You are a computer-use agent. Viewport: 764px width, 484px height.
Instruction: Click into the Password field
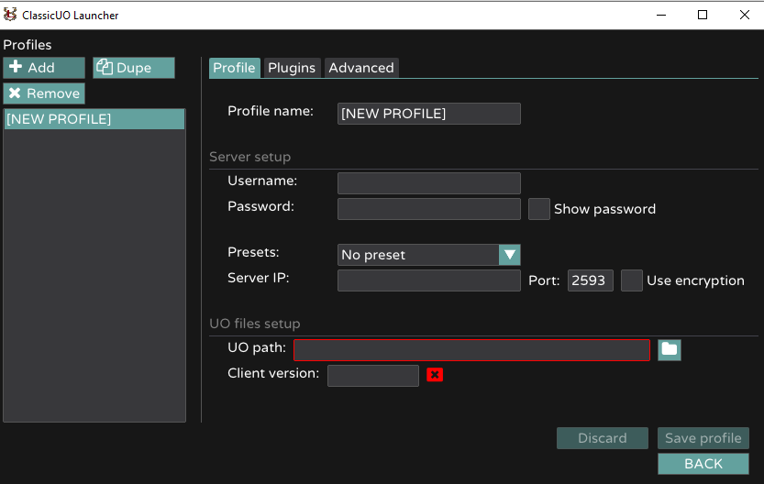(429, 209)
